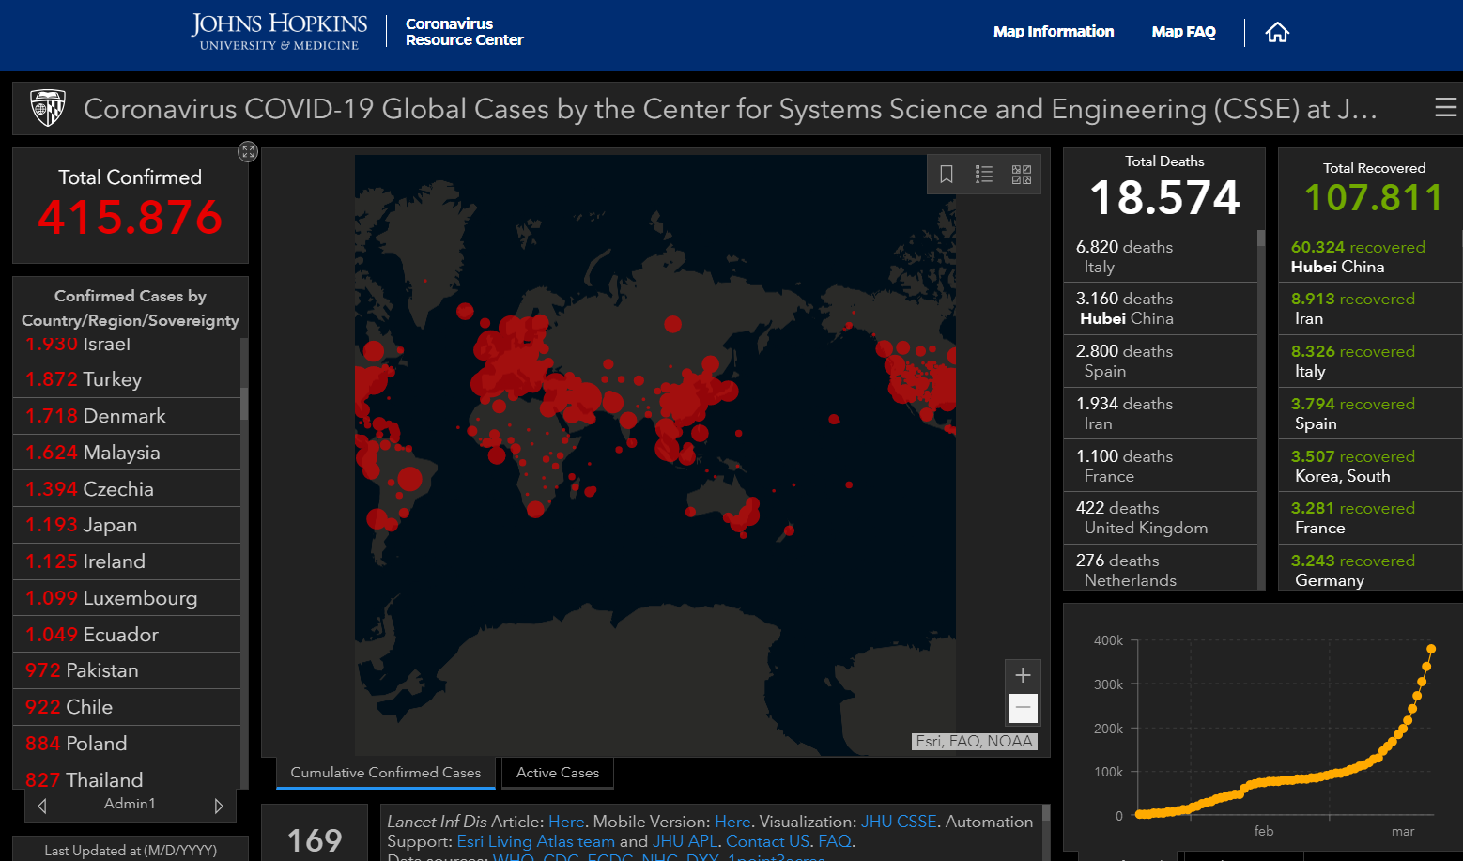
Task: Click the Italy recovered entry
Action: coord(1371,361)
